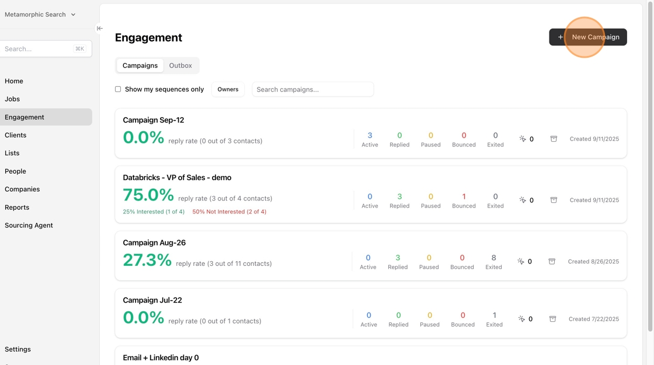The height and width of the screenshot is (365, 654).
Task: Open the Owners filter dropdown
Action: click(228, 89)
